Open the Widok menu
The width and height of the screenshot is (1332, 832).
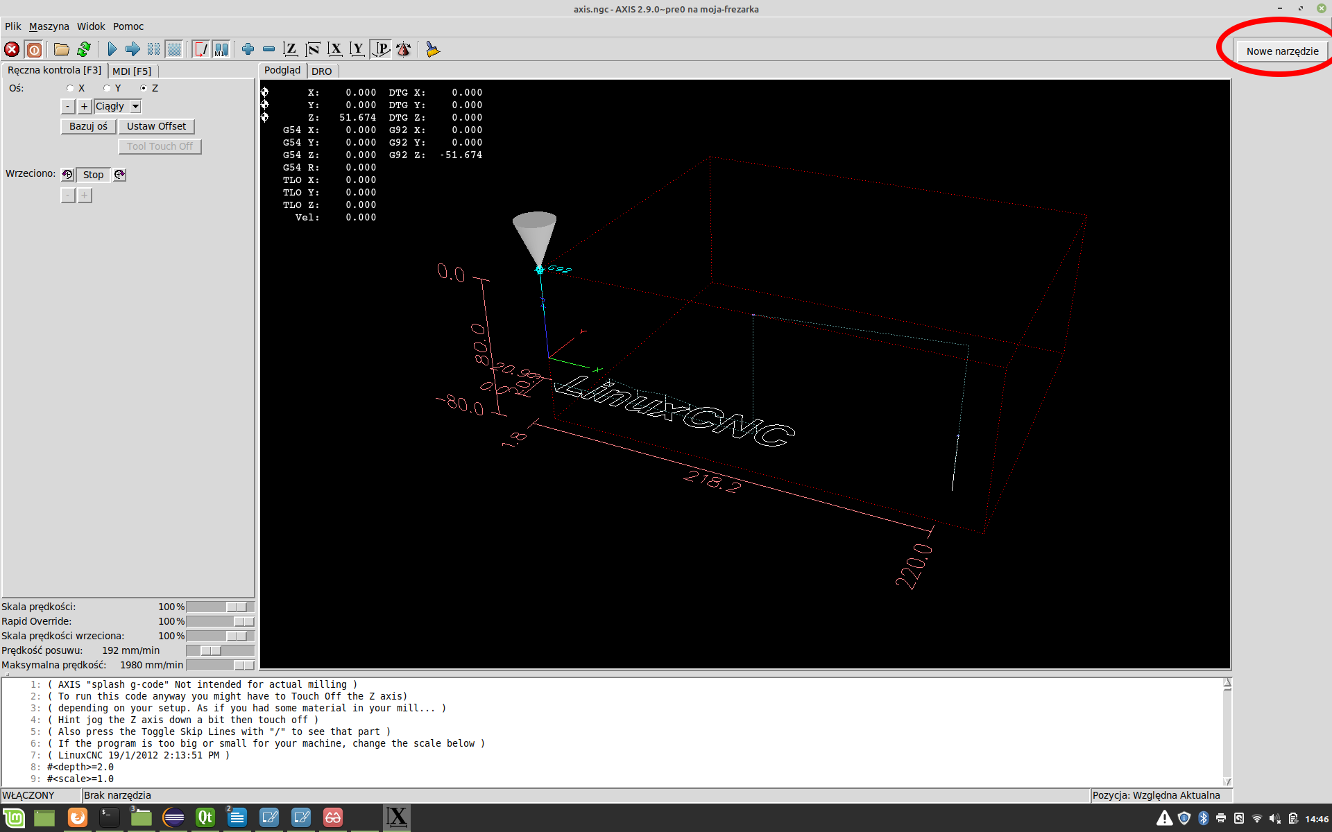(x=91, y=26)
